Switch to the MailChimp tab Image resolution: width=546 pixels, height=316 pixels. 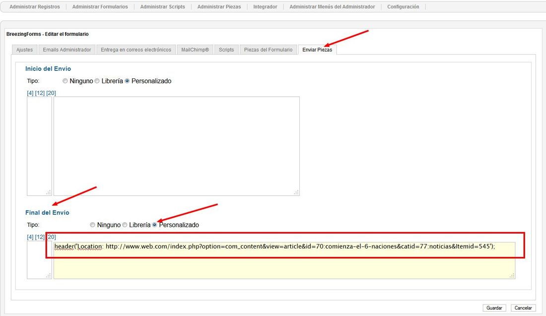(195, 50)
